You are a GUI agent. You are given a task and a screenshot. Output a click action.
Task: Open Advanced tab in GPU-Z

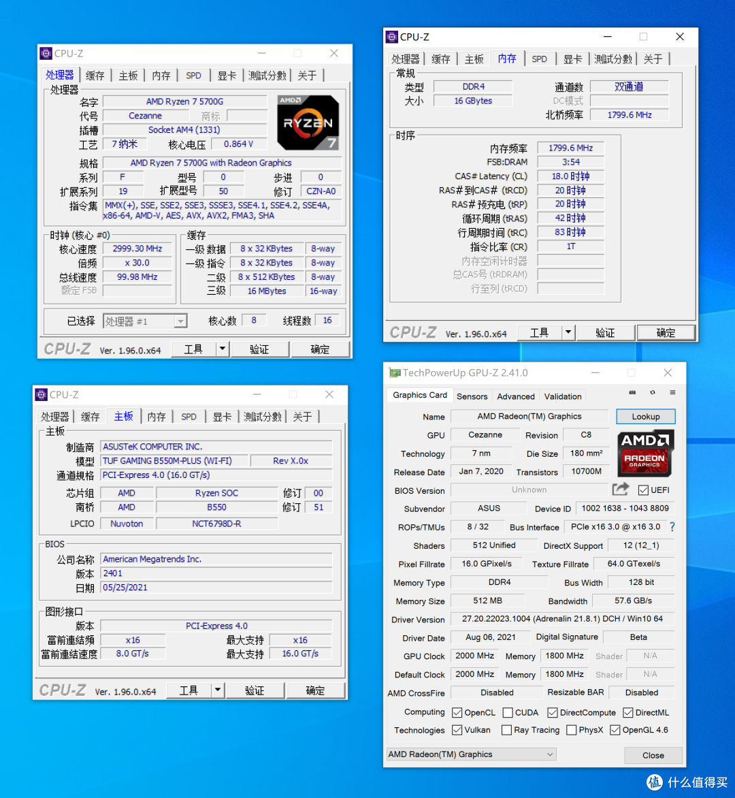coord(516,396)
